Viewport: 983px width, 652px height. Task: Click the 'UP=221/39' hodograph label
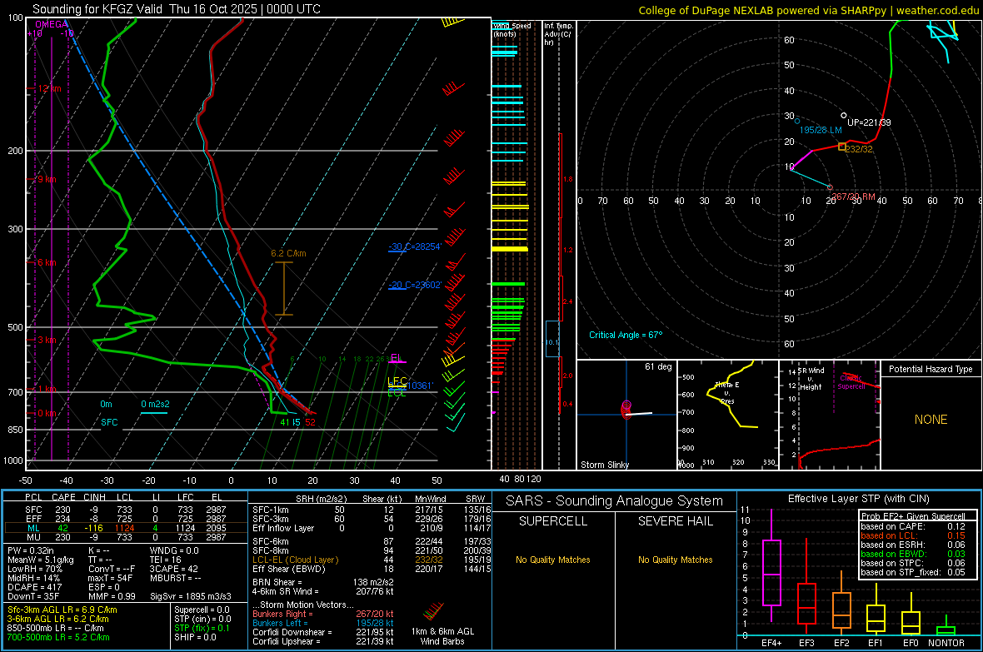[869, 122]
